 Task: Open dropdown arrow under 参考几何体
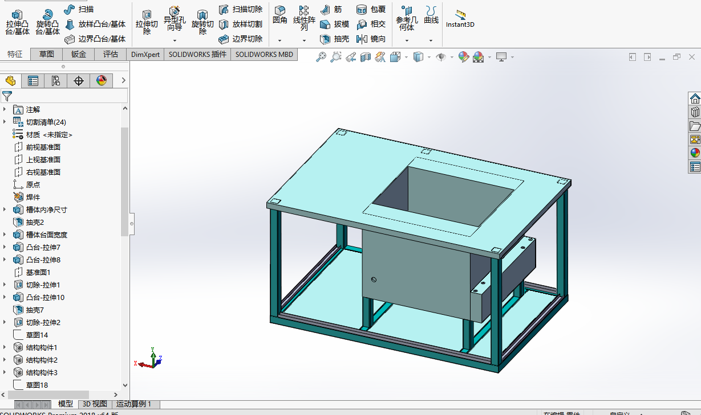click(x=407, y=40)
